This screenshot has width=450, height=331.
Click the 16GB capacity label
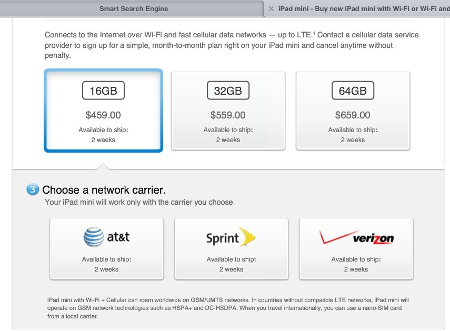tap(103, 91)
